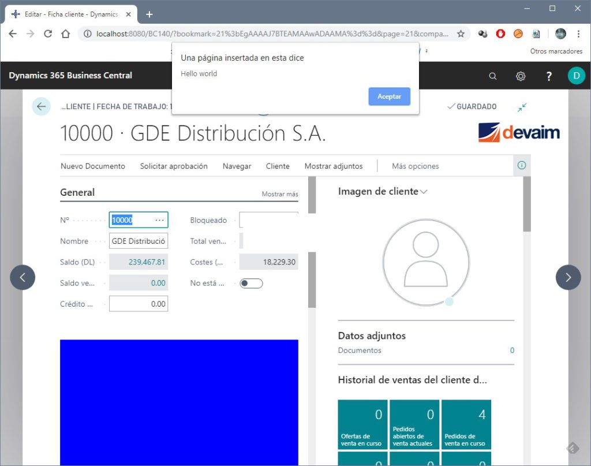The height and width of the screenshot is (466, 591).
Task: Click the back arrow on customer card
Action: (x=41, y=106)
